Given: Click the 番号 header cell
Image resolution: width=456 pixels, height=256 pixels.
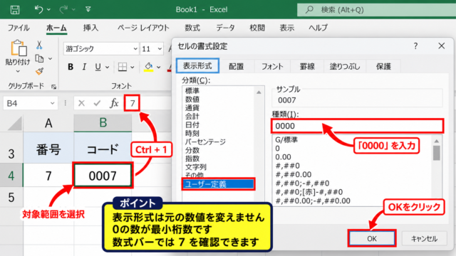Looking at the screenshot, I should point(48,149).
